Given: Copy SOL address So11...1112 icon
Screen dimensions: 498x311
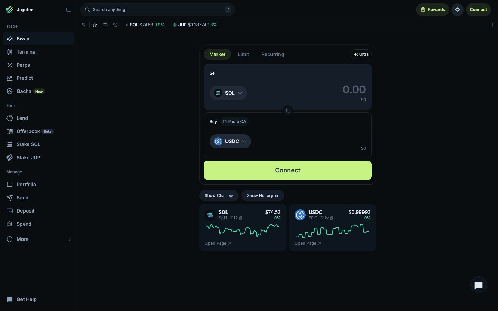Looking at the screenshot, I should [241, 218].
